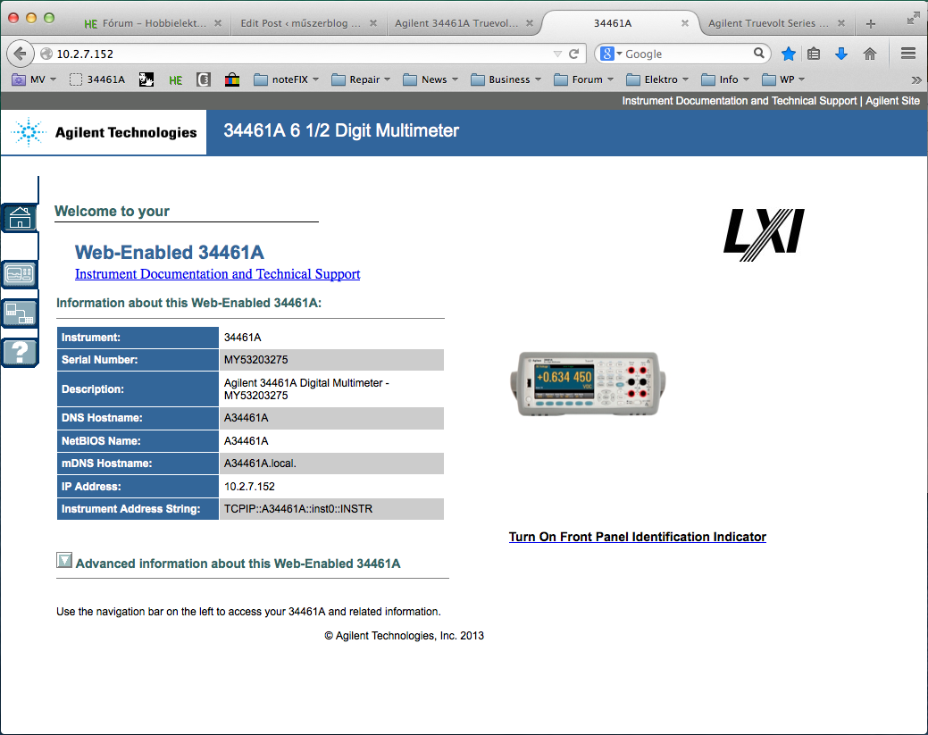Click the Google search field
This screenshot has height=735, width=928.
point(688,54)
